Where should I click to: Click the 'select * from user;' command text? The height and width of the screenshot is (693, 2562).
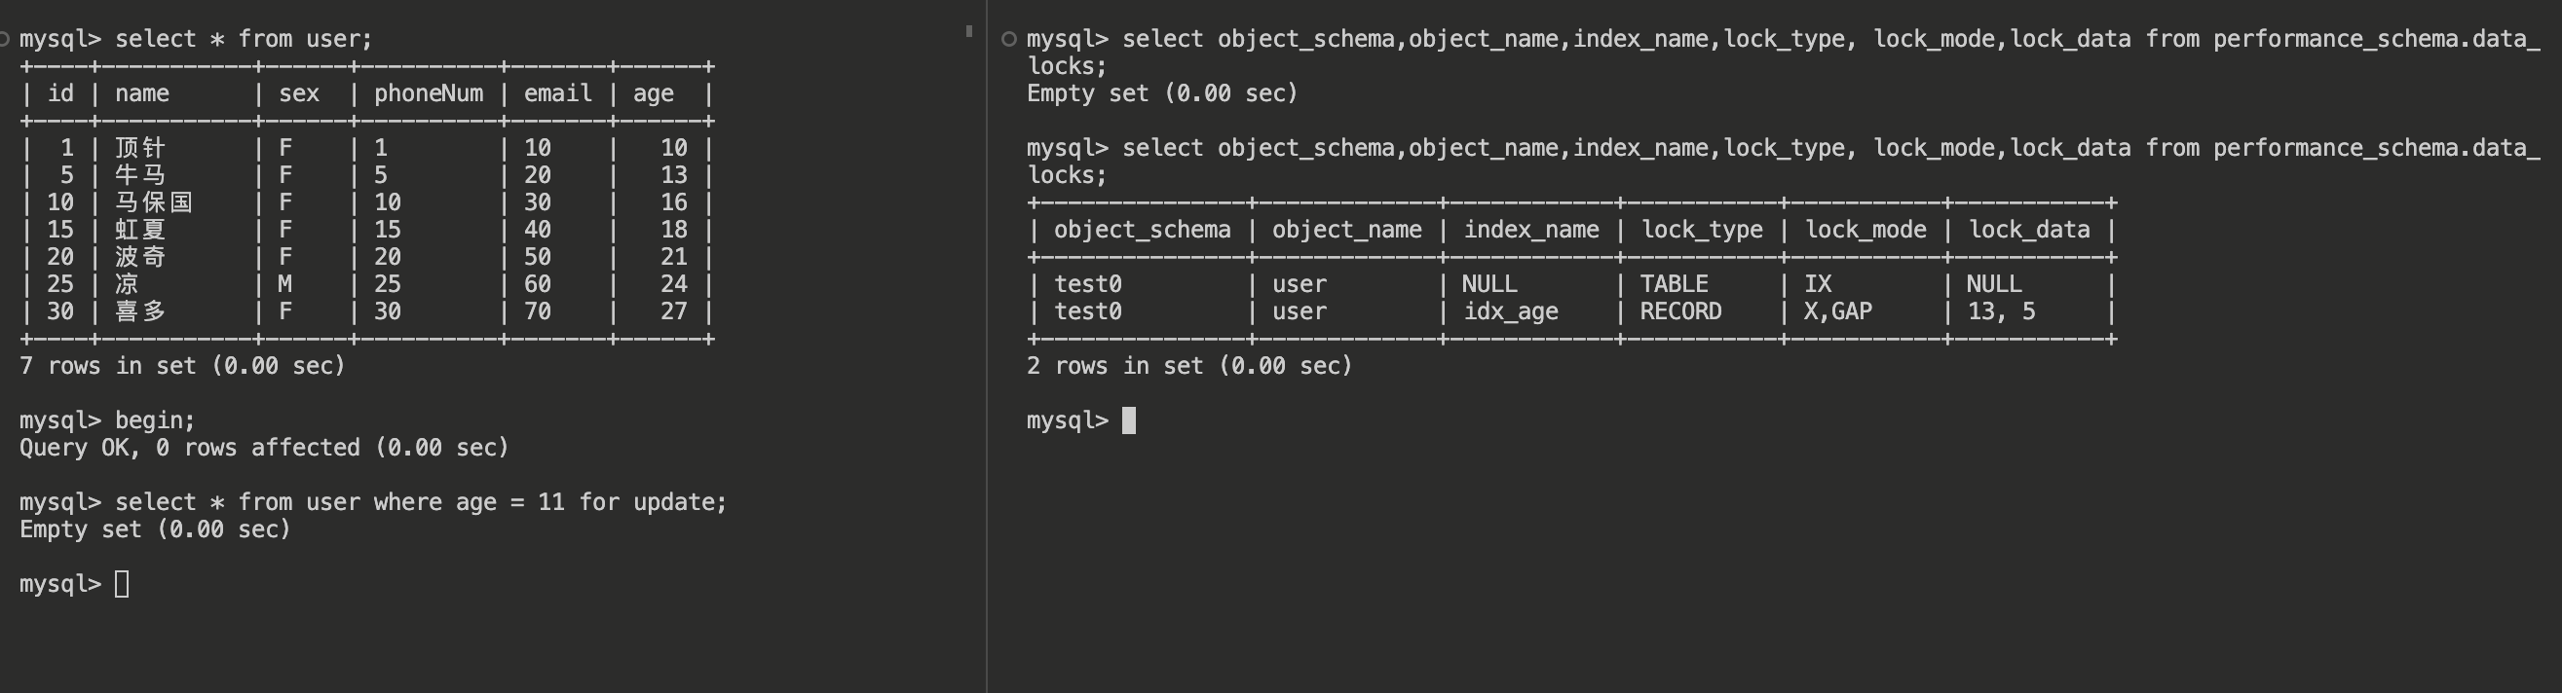coord(243,39)
